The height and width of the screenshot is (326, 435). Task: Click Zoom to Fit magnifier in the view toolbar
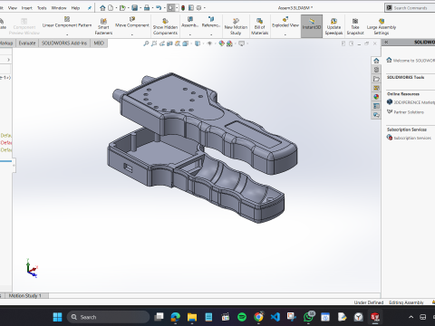146,43
